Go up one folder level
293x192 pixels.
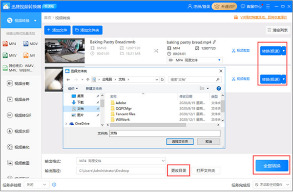(x=87, y=79)
